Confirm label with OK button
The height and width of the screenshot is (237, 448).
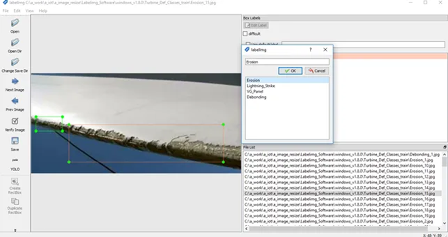point(290,71)
